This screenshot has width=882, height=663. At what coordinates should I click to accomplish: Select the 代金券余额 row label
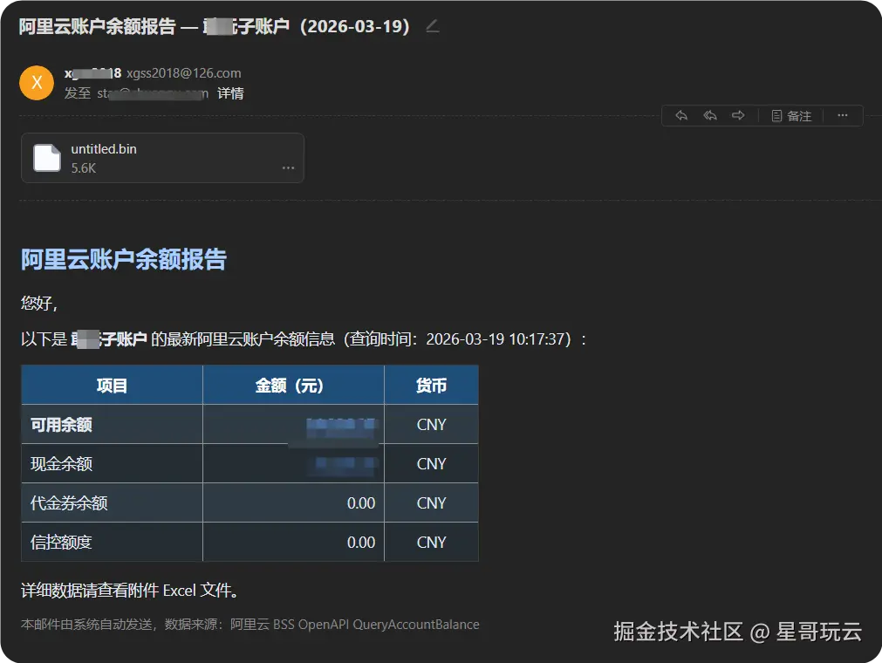(69, 502)
